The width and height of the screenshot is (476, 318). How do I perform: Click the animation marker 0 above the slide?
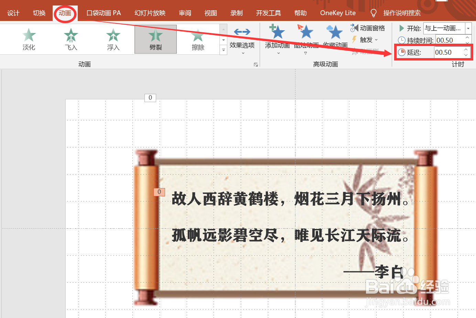[x=150, y=98]
